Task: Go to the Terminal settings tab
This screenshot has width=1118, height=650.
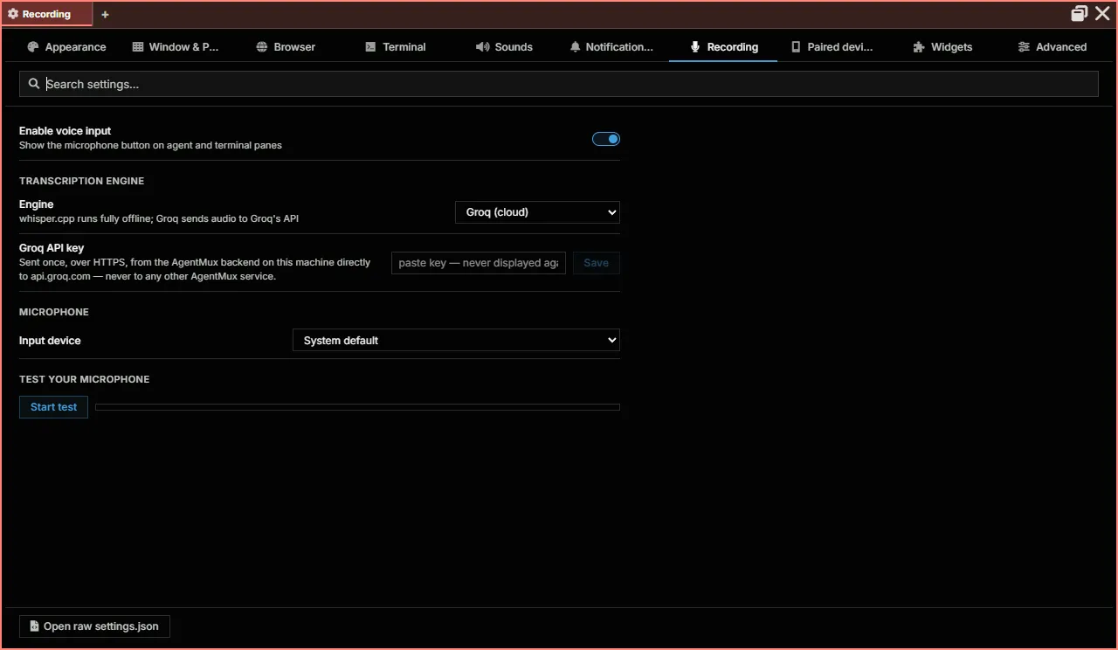Action: 396,47
